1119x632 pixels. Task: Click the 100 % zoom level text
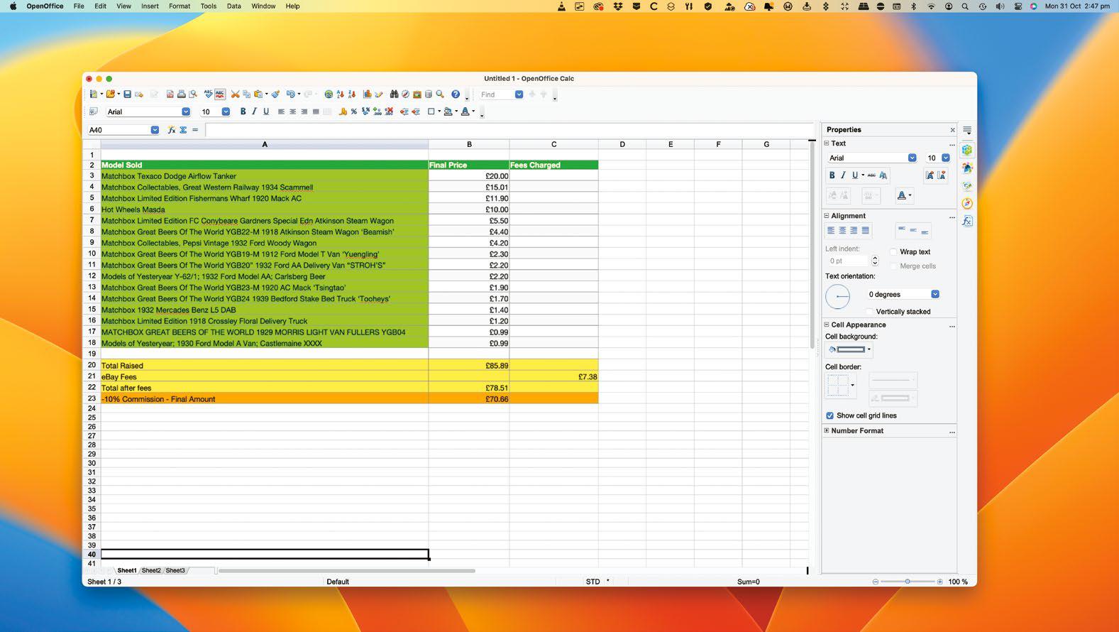click(x=958, y=582)
